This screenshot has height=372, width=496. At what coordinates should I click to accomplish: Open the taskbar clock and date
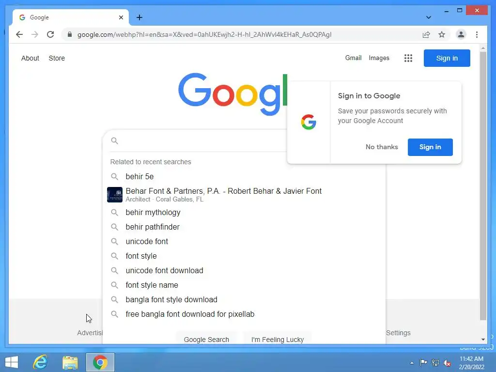(x=471, y=363)
